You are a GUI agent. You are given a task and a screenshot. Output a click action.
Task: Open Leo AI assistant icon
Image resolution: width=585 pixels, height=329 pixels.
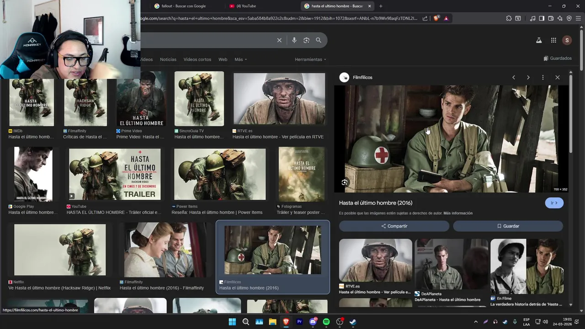coord(560,18)
